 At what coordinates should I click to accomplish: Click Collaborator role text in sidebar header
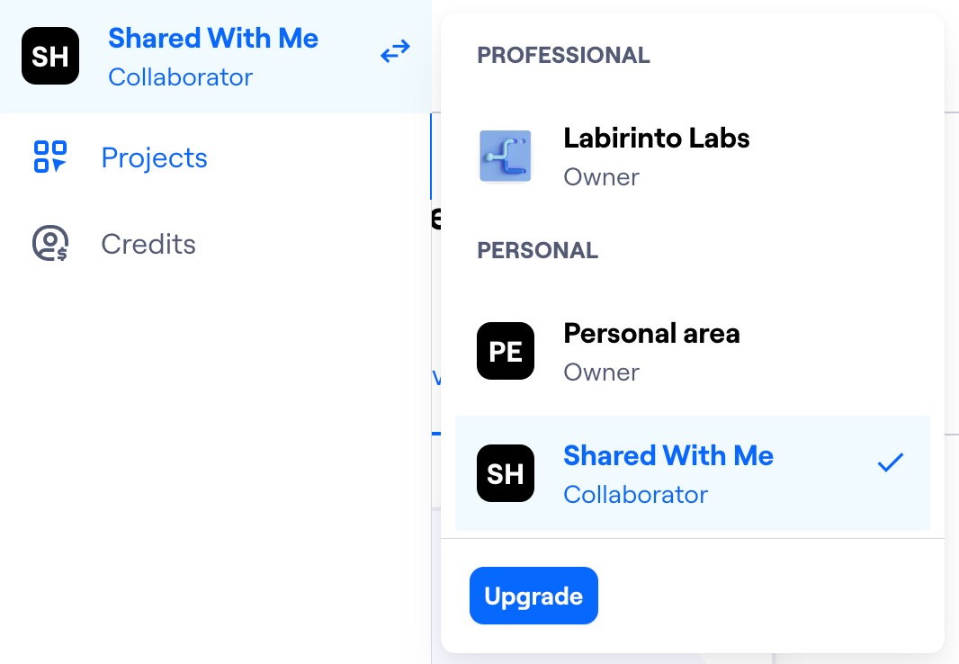point(181,77)
